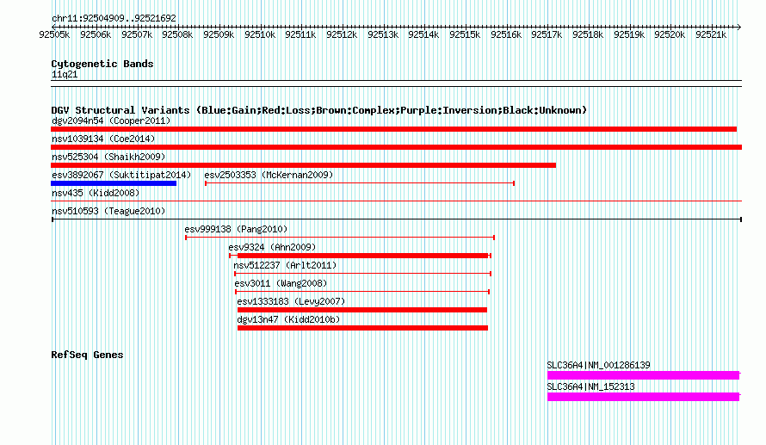Image resolution: width=766 pixels, height=445 pixels.
Task: Select the esv999138 (Pang2010) variant line
Action: 340,238
